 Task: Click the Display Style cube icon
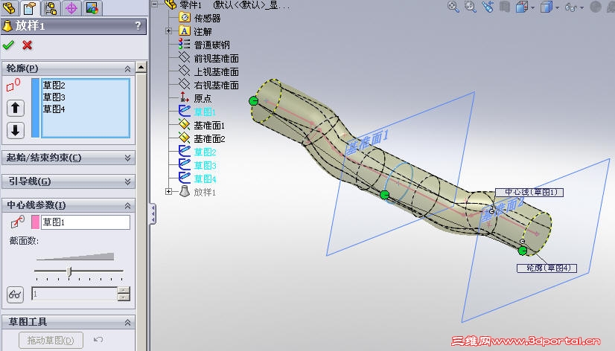pyautogui.click(x=546, y=7)
